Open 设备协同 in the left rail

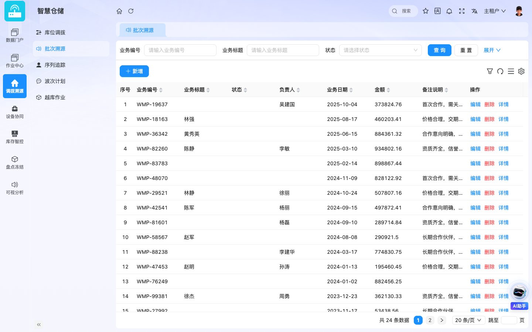15,112
